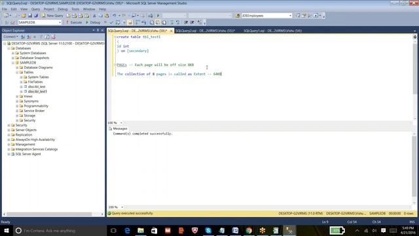Select the Messages results tab
This screenshot has width=419, height=236.
pyautogui.click(x=118, y=128)
